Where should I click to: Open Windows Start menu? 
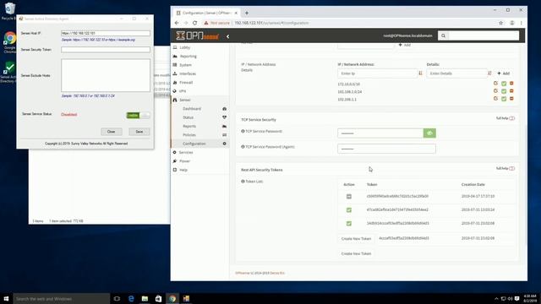[6, 298]
